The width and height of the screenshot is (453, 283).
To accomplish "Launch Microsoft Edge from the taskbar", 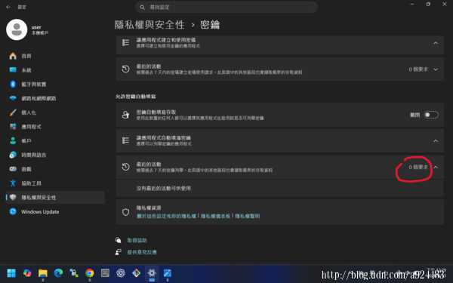I will point(58,273).
